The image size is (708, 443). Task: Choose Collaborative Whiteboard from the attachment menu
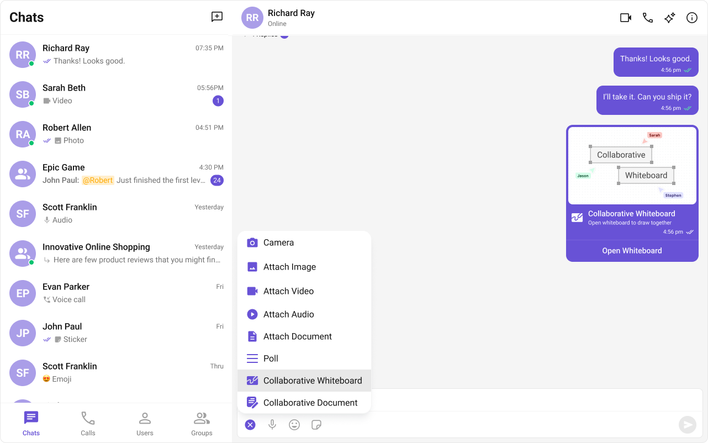click(x=312, y=380)
